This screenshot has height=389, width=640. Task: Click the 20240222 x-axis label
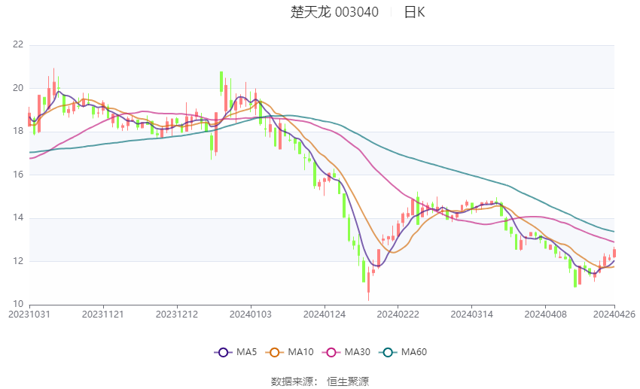(398, 314)
